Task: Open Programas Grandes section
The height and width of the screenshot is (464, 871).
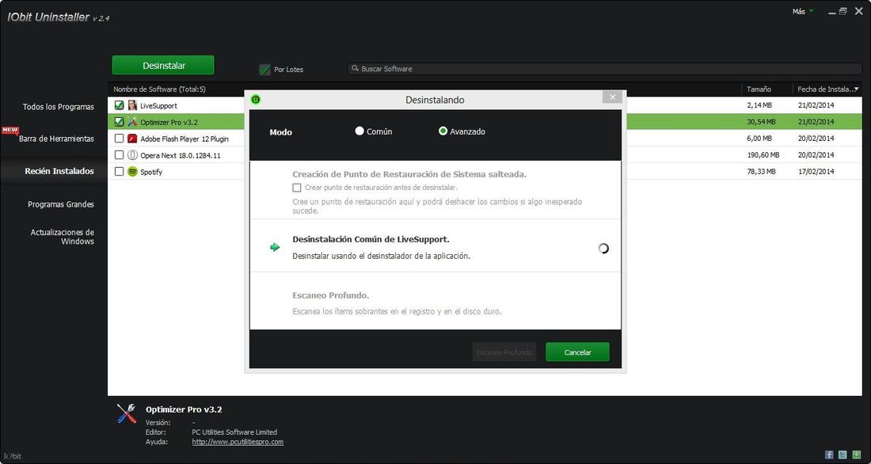Action: tap(61, 204)
